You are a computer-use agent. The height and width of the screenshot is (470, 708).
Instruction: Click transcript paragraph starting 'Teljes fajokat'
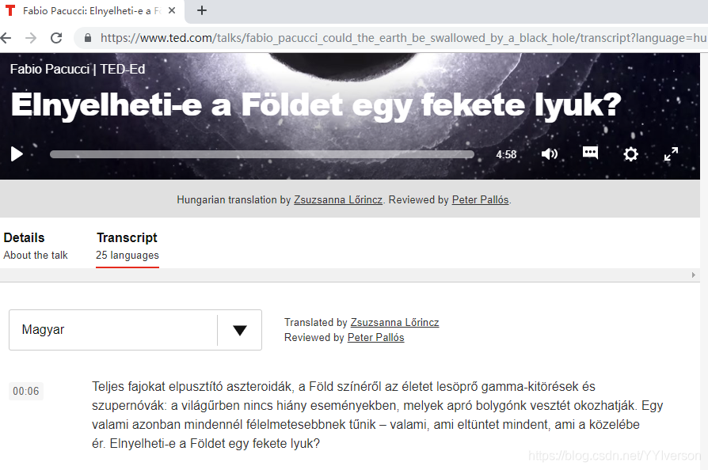(x=378, y=415)
